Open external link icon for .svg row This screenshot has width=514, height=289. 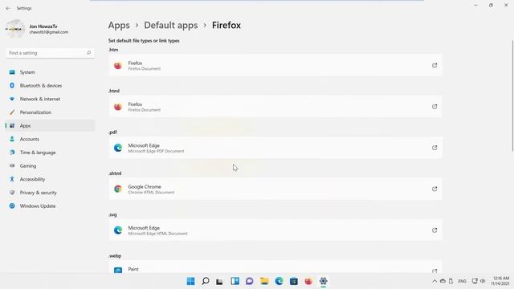point(434,230)
